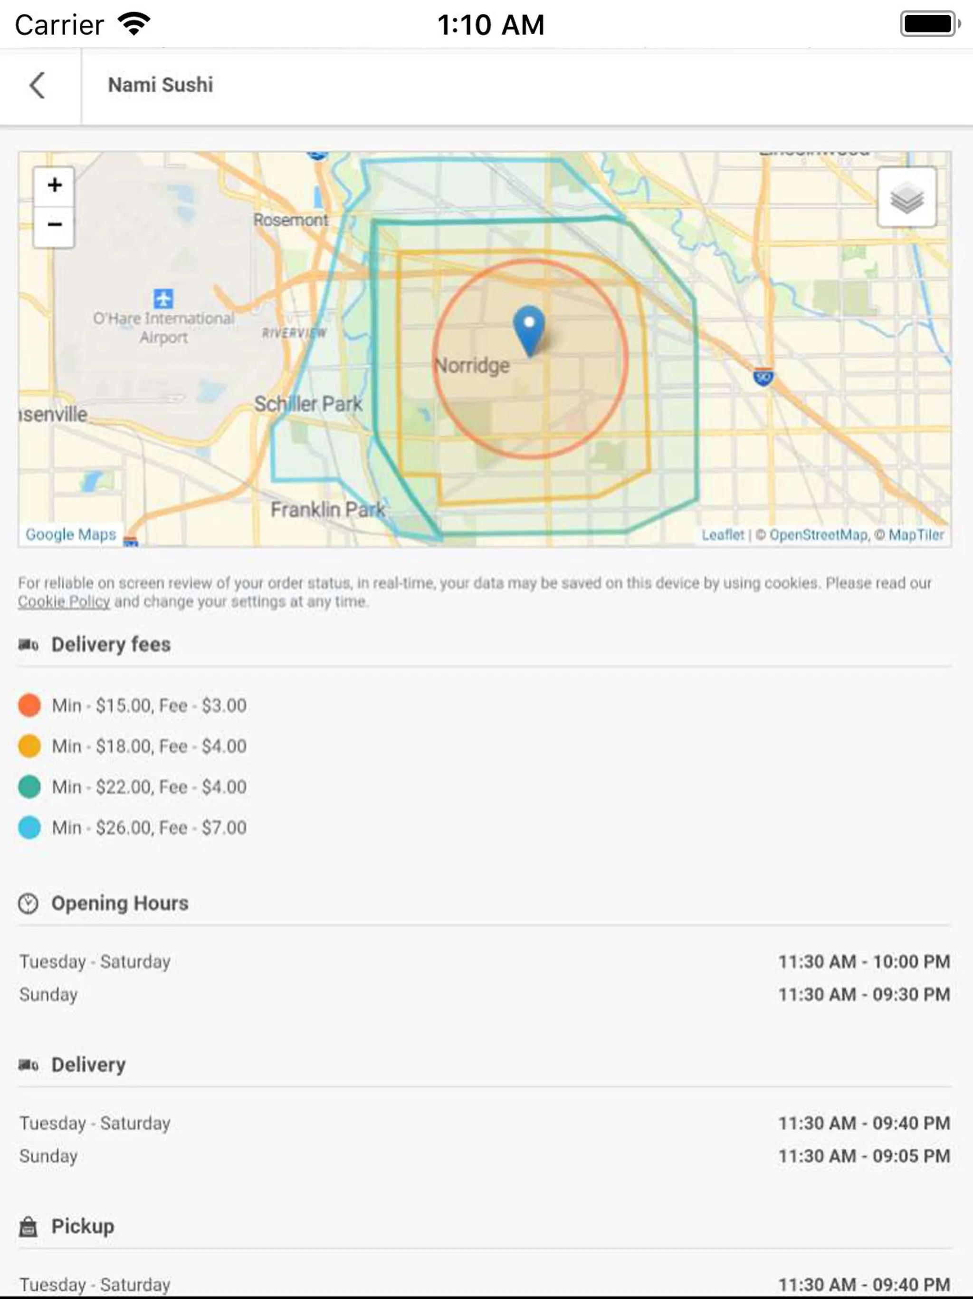Select the light blue $26.00 minimum swatch
This screenshot has height=1299, width=973.
[x=29, y=827]
